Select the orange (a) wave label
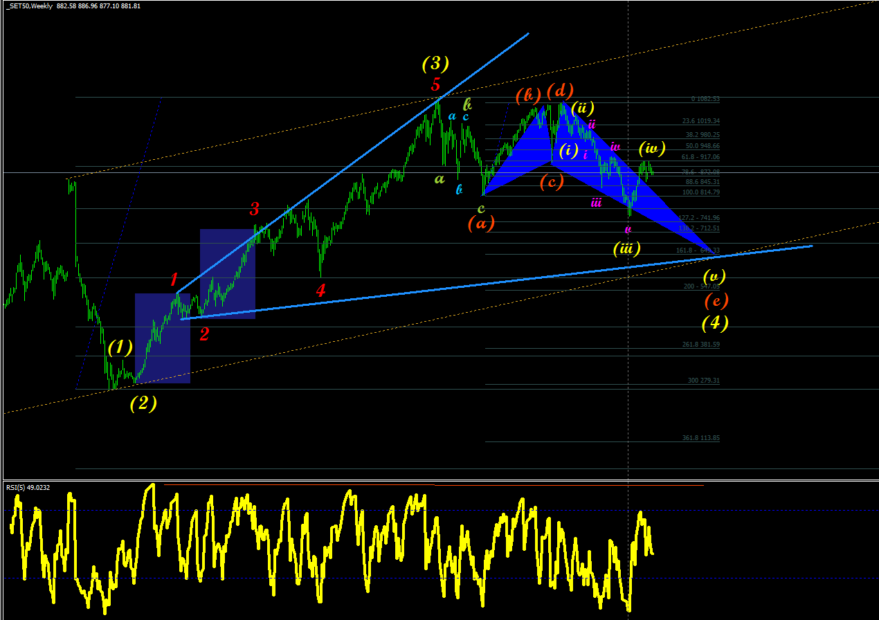879x620 pixels. (481, 223)
